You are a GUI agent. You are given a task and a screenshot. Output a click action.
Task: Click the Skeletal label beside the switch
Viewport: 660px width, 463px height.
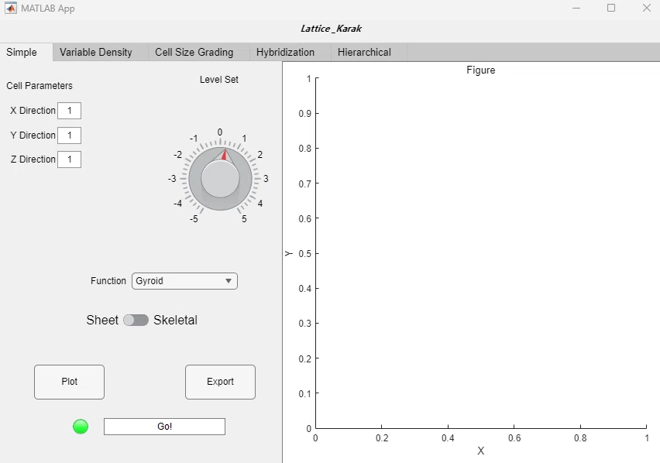coord(175,320)
